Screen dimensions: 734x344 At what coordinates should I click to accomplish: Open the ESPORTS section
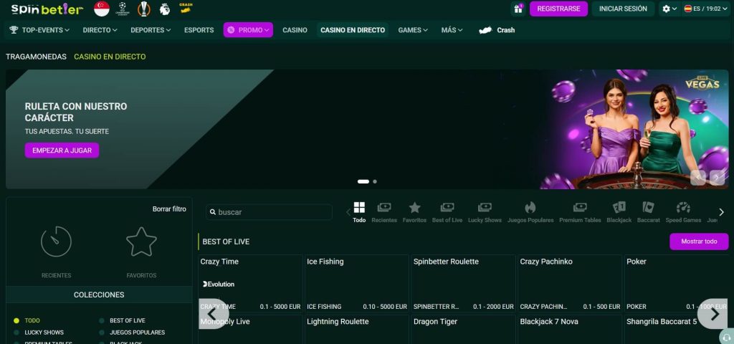point(199,30)
